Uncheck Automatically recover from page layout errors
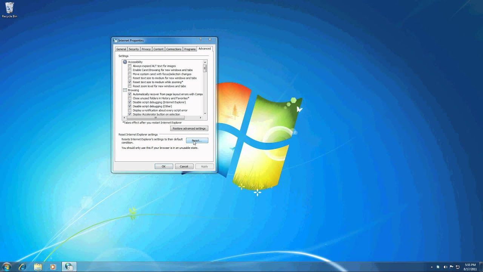Viewport: 483px width, 272px height. (x=130, y=94)
